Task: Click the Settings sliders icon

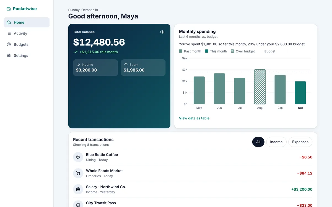Action: click(9, 55)
